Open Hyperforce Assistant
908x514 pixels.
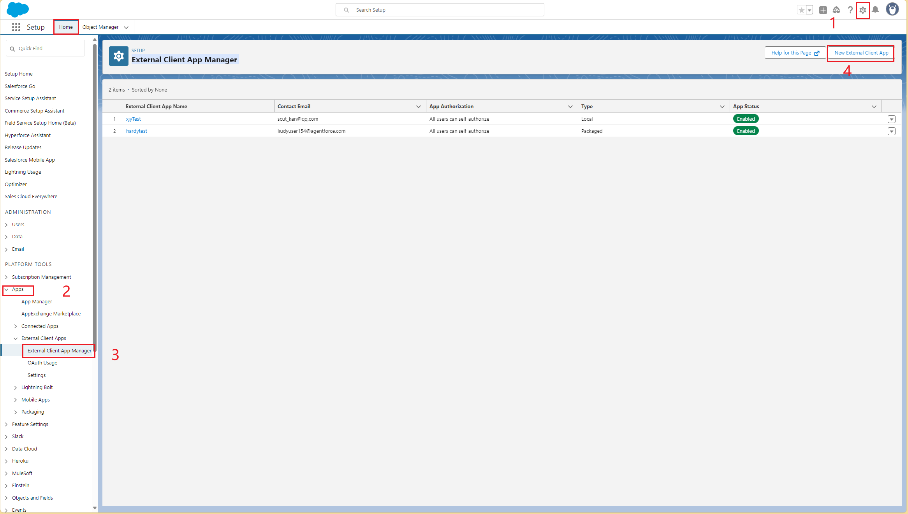pyautogui.click(x=28, y=135)
